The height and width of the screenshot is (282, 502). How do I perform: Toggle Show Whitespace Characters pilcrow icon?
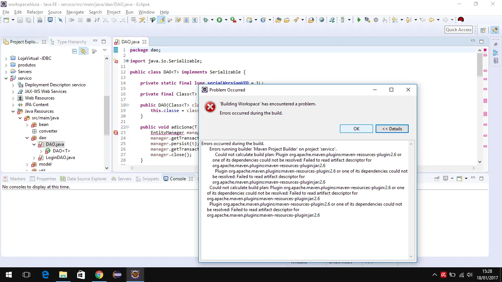(x=195, y=20)
